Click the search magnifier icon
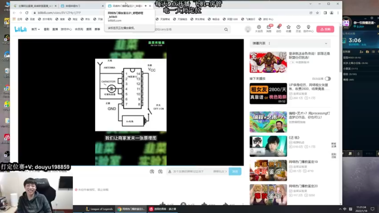 (x=226, y=29)
